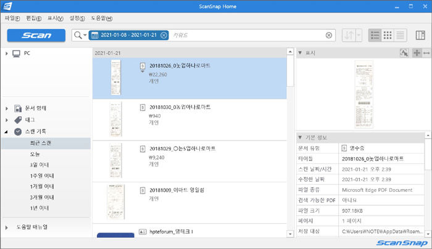Select the hpteforum_명테크 entry title
Screen dimensions: 432x249
pos(171,232)
